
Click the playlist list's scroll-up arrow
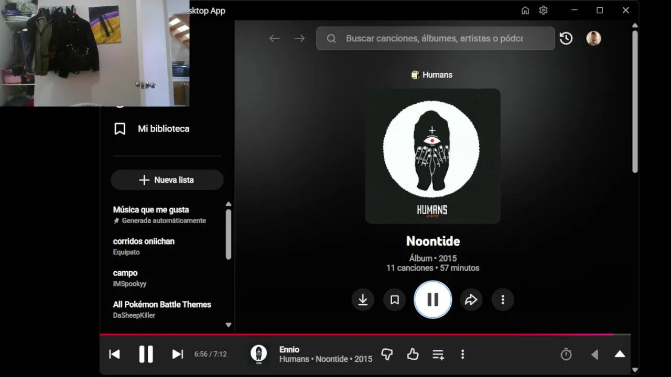229,204
